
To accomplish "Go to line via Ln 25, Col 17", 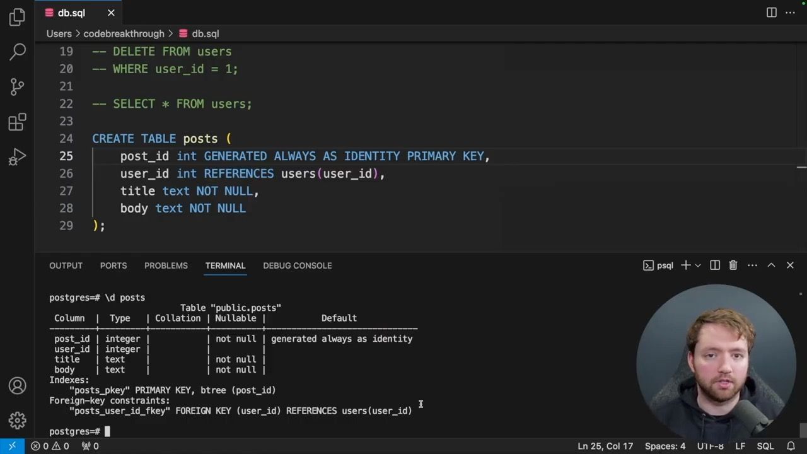I will pos(605,446).
